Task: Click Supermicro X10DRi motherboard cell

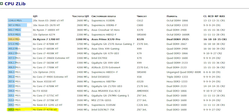Action: coord(103,20)
